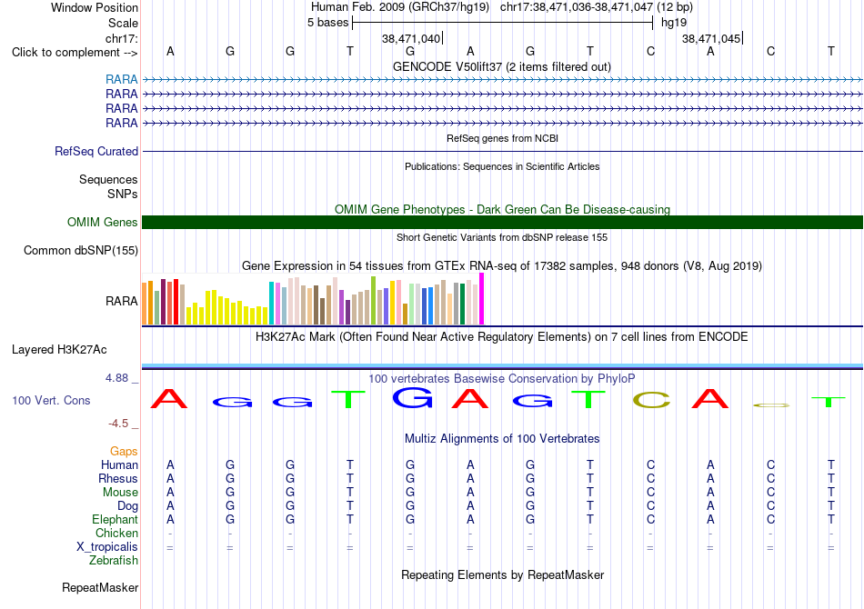Click the chr17: base position label

pos(121,38)
